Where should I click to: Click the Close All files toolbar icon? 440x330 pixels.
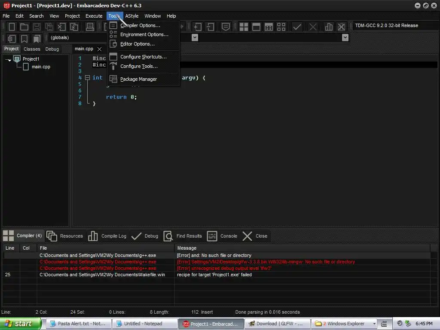74,27
